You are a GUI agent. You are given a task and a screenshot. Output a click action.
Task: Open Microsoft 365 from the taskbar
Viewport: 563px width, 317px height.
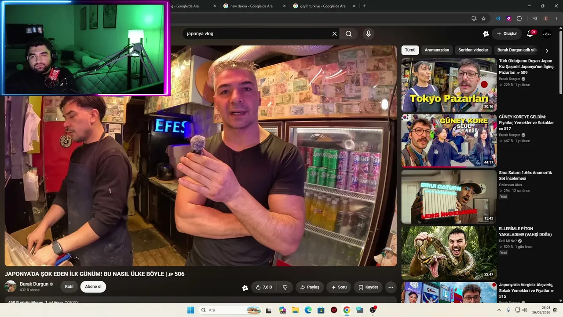click(x=282, y=310)
